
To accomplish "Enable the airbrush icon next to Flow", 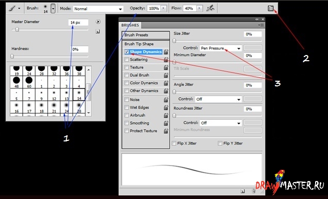I will click(210, 8).
